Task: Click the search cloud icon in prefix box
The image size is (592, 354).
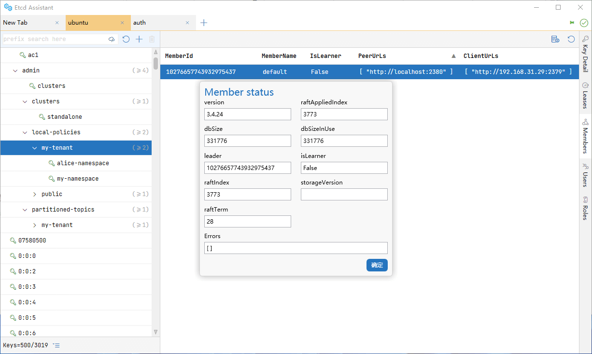Action: point(112,39)
